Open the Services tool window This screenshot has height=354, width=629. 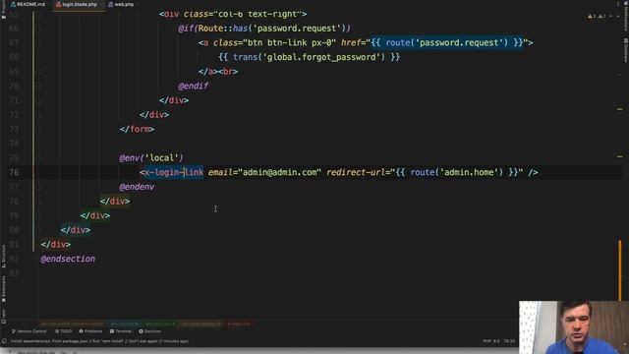pos(149,331)
